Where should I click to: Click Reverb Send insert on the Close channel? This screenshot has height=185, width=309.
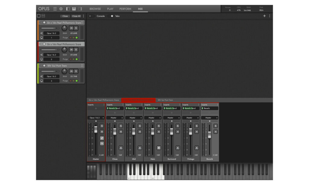click(x=115, y=108)
